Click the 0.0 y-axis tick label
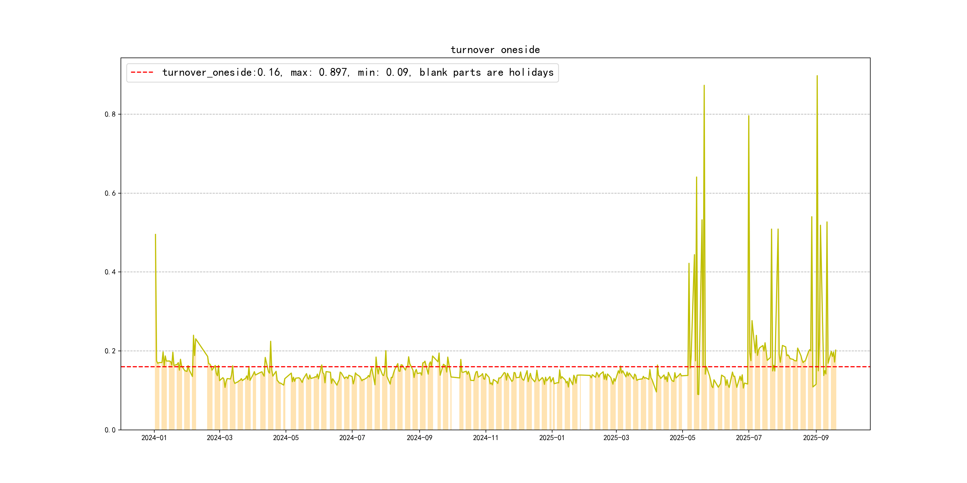 point(110,430)
